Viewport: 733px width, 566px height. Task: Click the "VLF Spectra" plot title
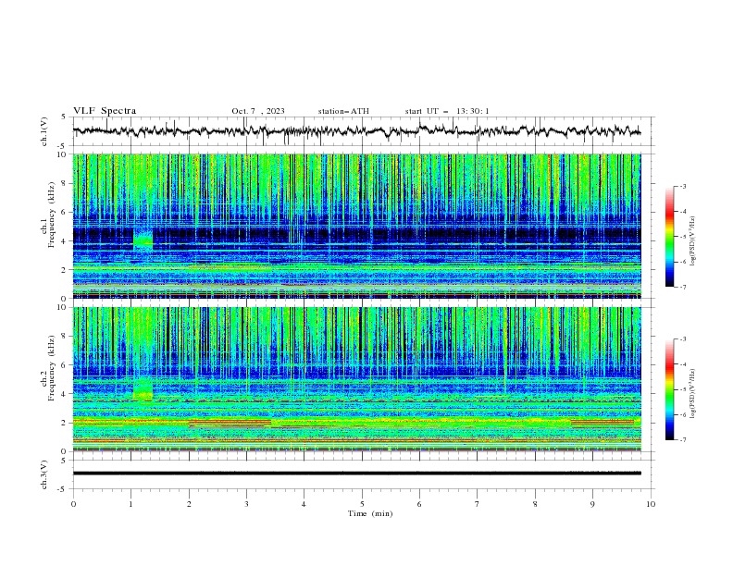coord(105,111)
